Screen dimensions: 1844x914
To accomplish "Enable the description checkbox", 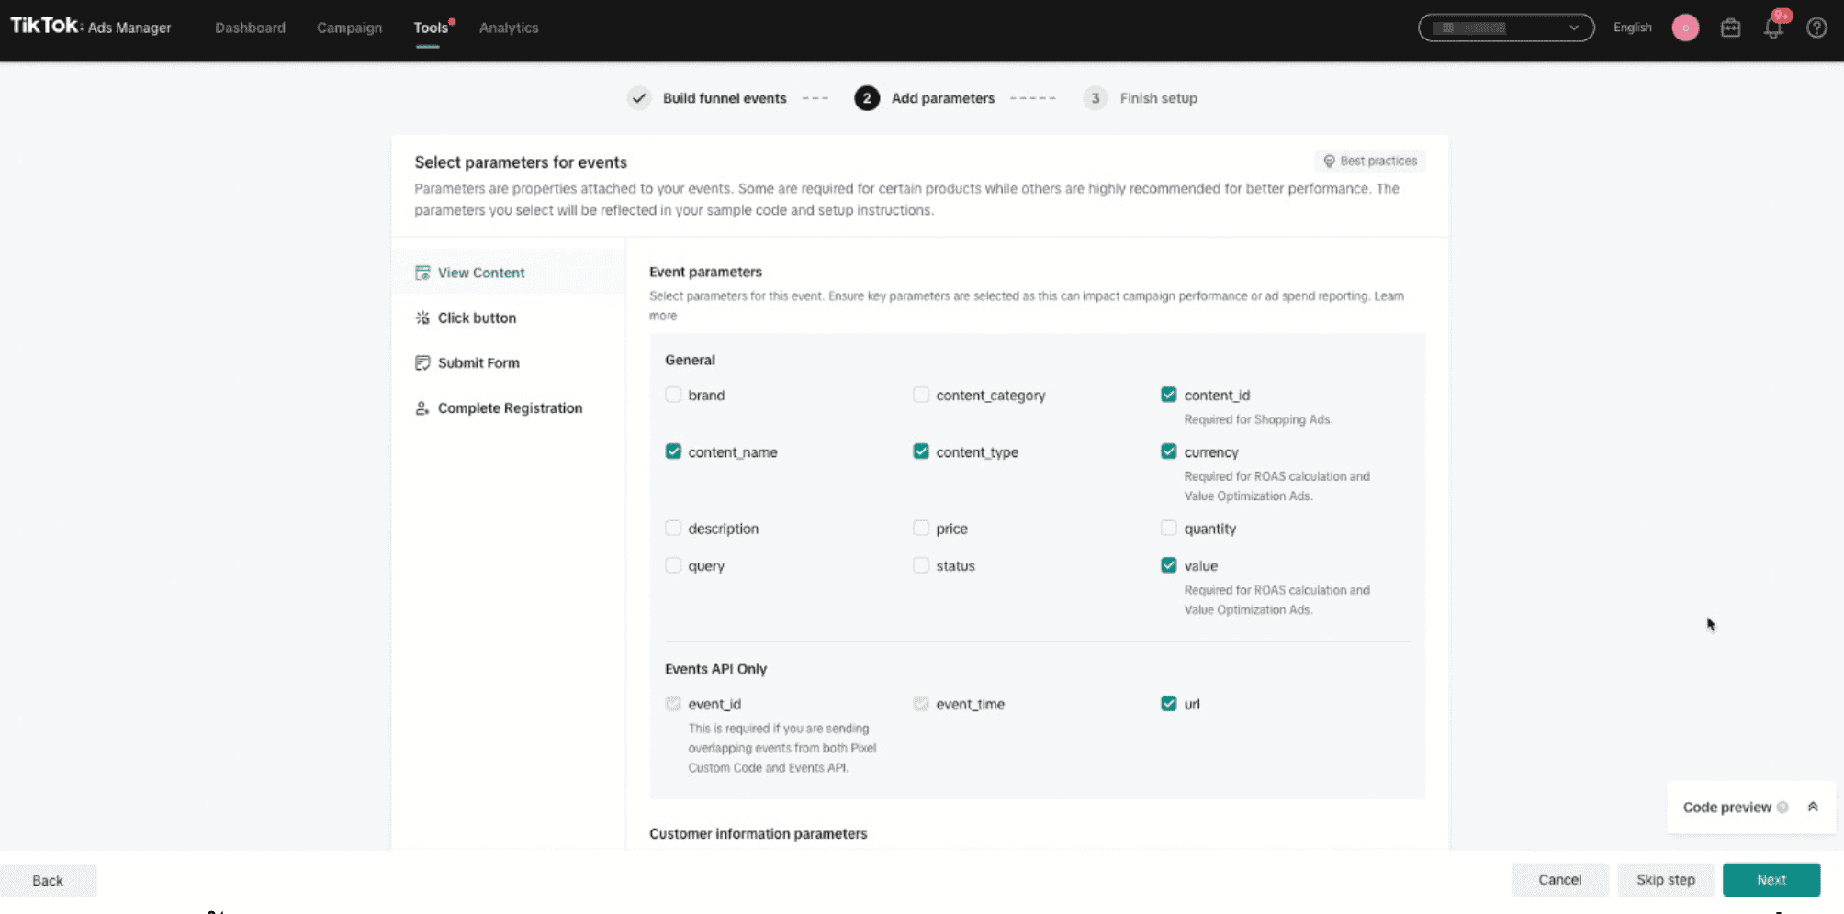I will click(x=673, y=528).
